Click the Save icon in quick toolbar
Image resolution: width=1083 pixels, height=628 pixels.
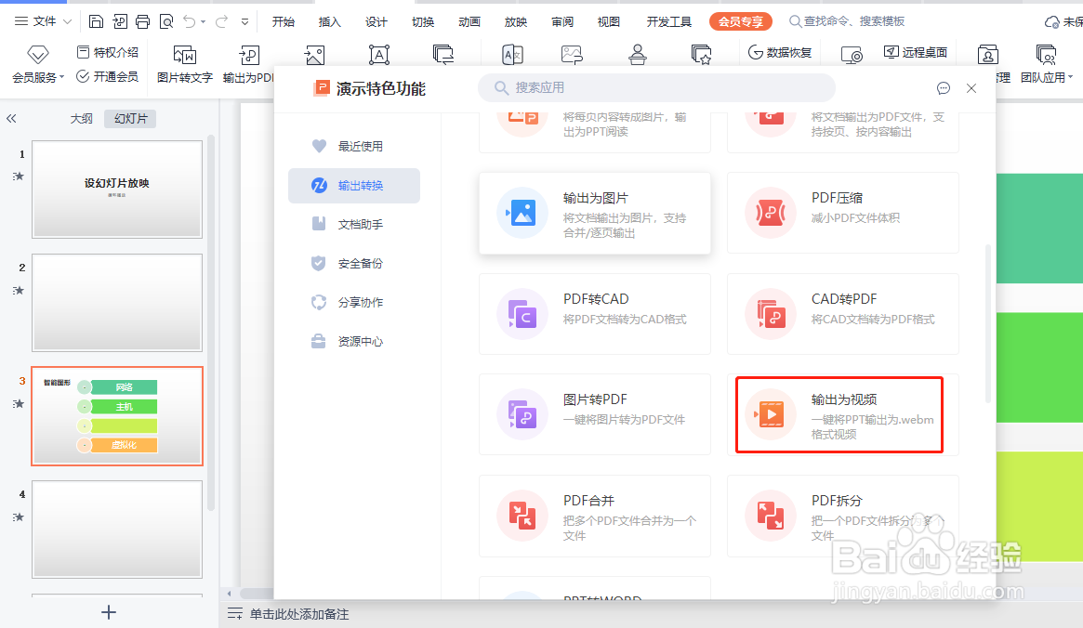[x=96, y=21]
